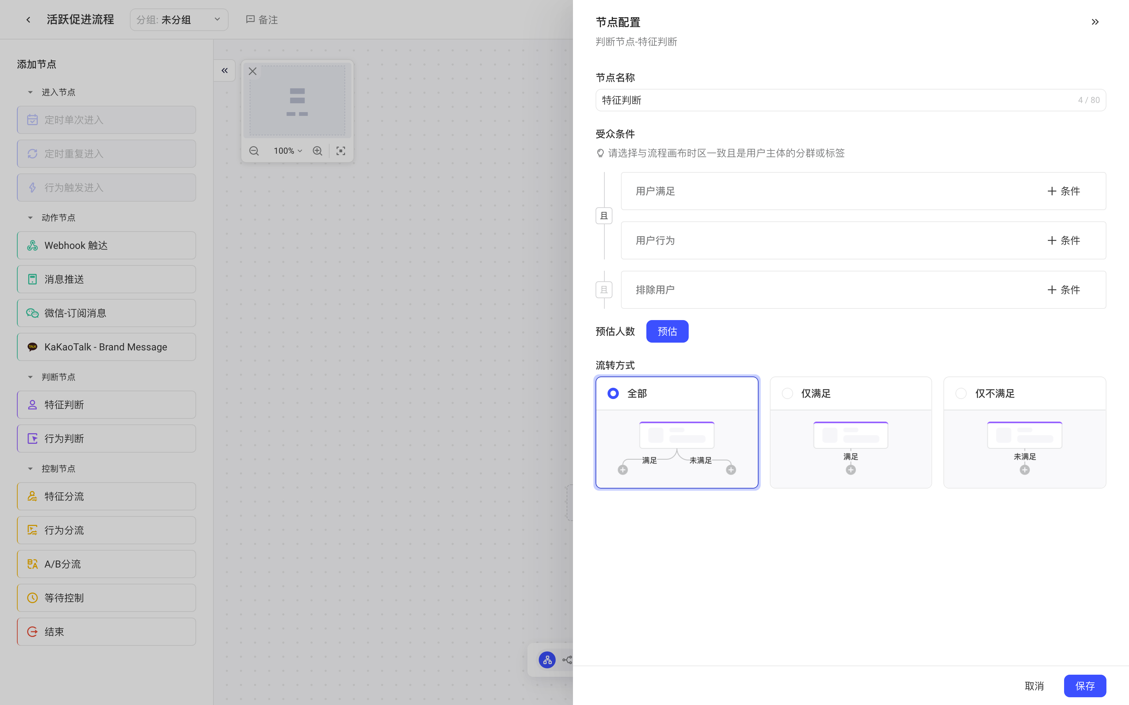
Task: Click the 预估 button
Action: [667, 331]
